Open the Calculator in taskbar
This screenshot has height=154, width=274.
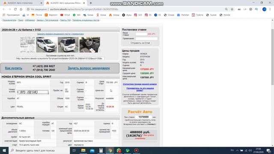pos(101,150)
